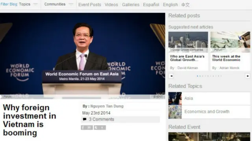Open 'Who are East Asia's Global Growth' article
This screenshot has height=141, width=252.
[187, 58]
